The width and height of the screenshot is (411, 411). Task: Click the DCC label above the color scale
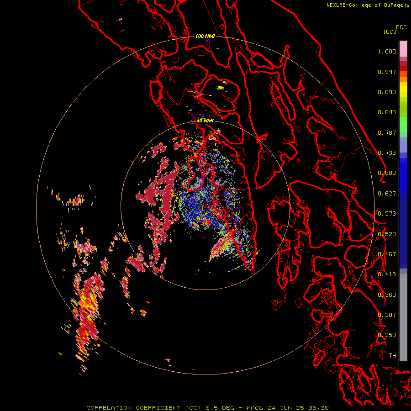tap(401, 27)
